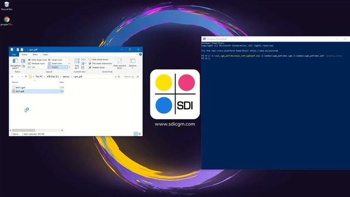The height and width of the screenshot is (197, 350).
Task: Click Size all columns to fit icon
Action: (x=83, y=67)
